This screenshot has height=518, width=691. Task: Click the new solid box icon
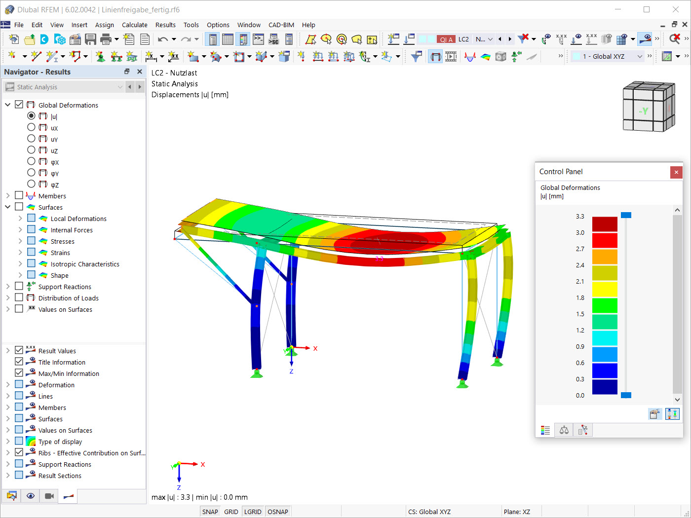tap(284, 57)
